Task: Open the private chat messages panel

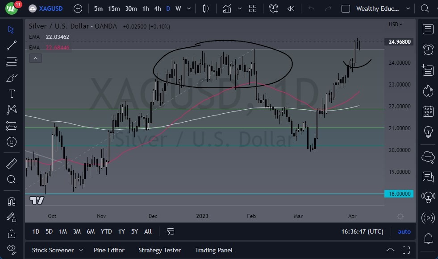Action: (428, 177)
